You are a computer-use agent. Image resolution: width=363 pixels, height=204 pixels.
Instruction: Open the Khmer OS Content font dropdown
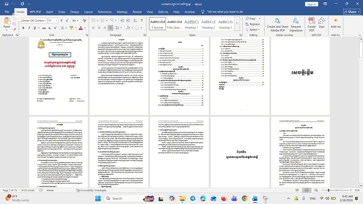(46, 20)
